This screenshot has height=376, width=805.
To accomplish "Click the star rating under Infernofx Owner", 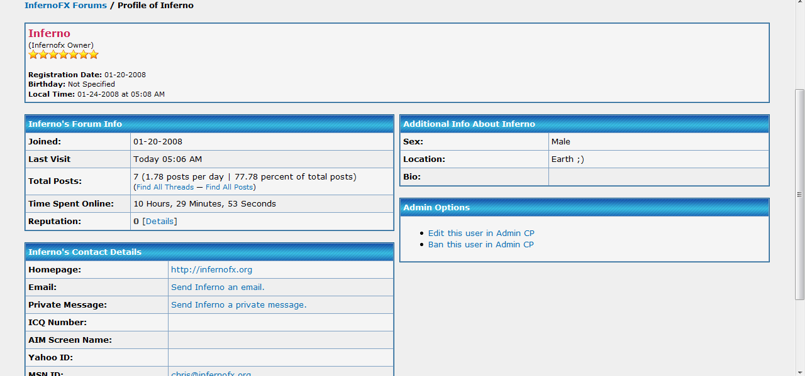I will (64, 55).
